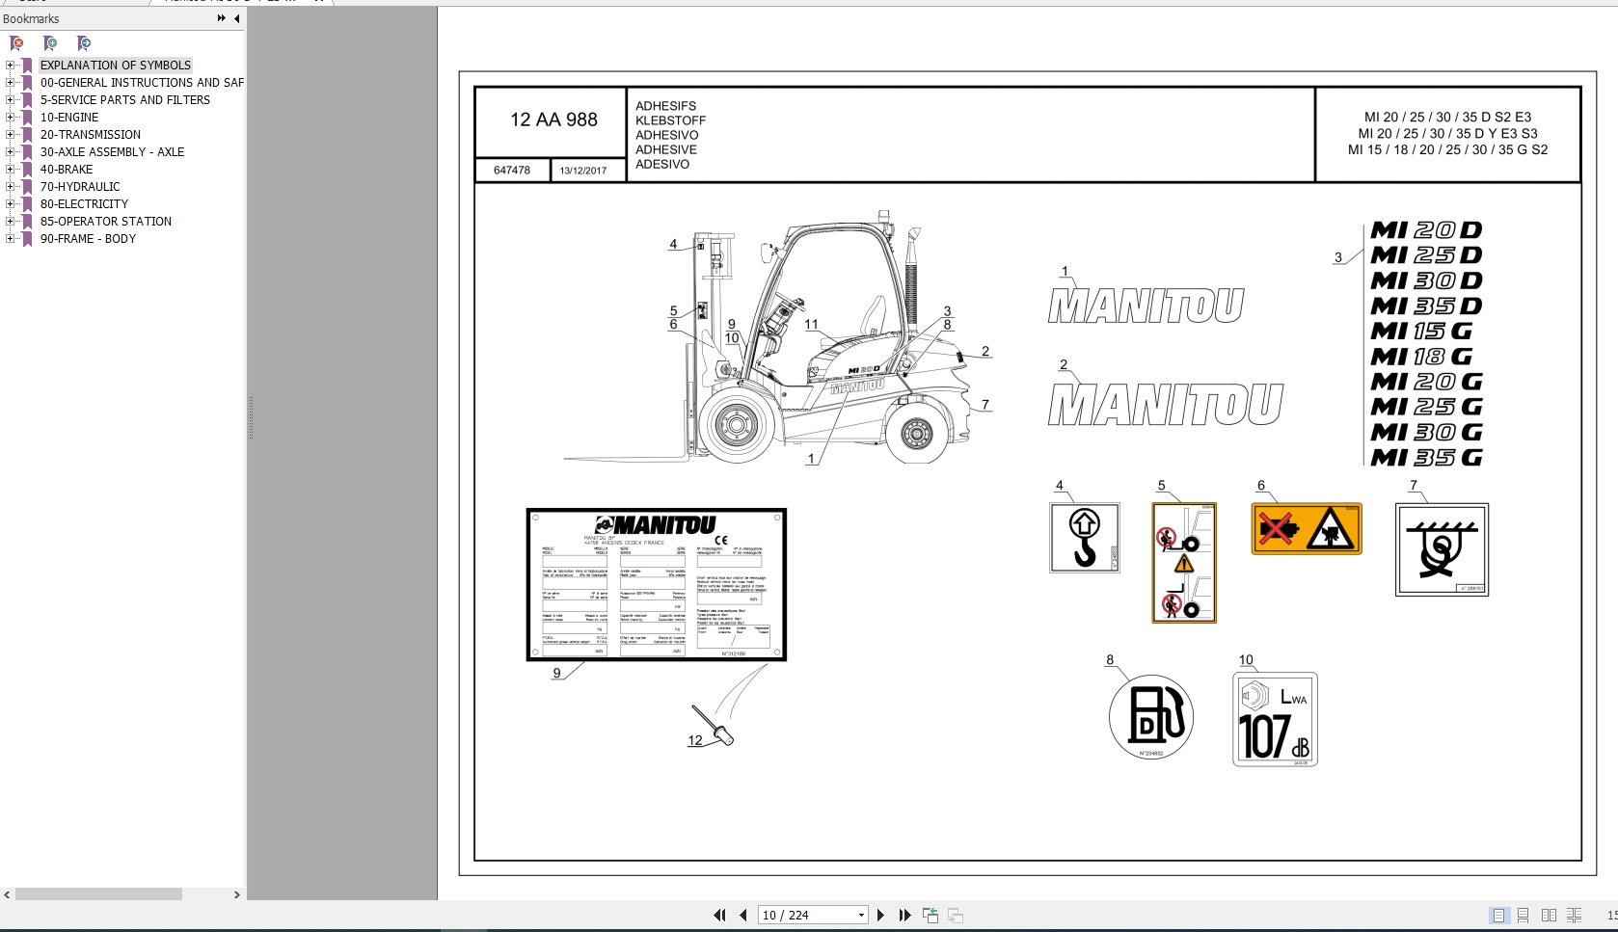Click the ADHESIFS title text
This screenshot has height=932, width=1618.
[665, 106]
